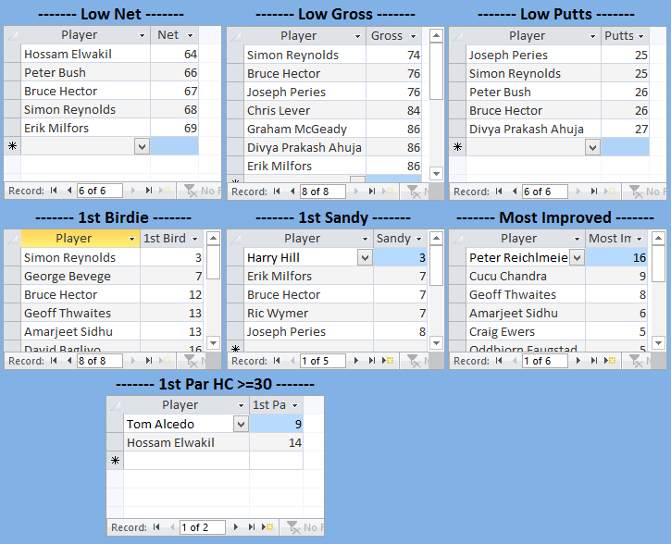This screenshot has width=671, height=544.
Task: Add new blank record in 1st Par
Action: pyautogui.click(x=268, y=527)
